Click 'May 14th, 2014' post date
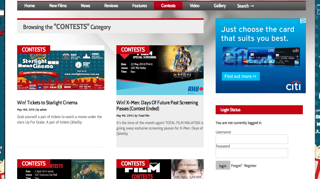 pyautogui.click(x=26, y=110)
